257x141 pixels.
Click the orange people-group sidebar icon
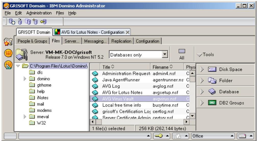click(8, 53)
